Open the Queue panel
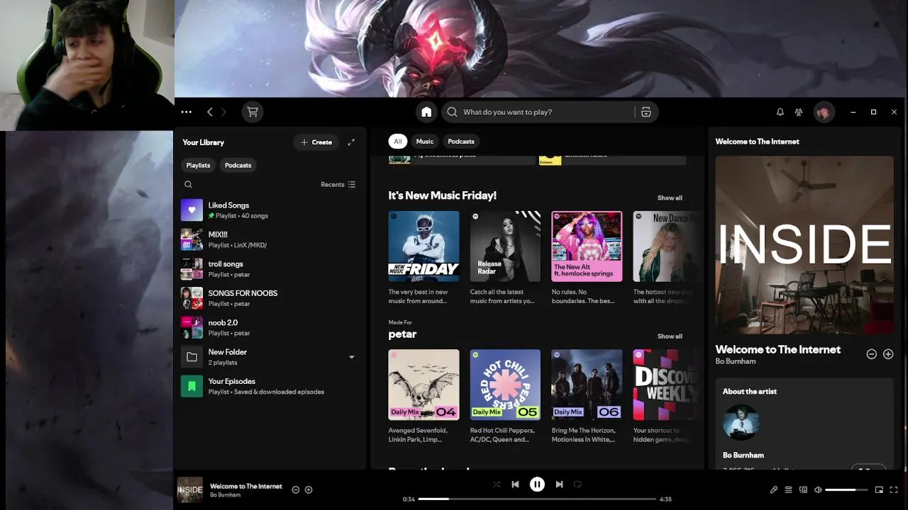The image size is (908, 510). pos(788,489)
